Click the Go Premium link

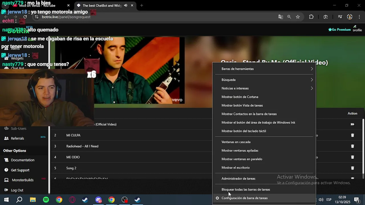[x=339, y=30]
